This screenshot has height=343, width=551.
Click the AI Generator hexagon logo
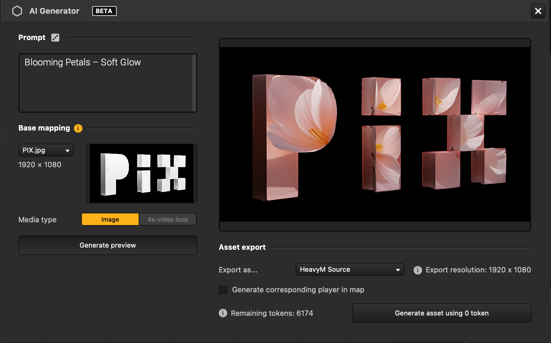tap(17, 11)
